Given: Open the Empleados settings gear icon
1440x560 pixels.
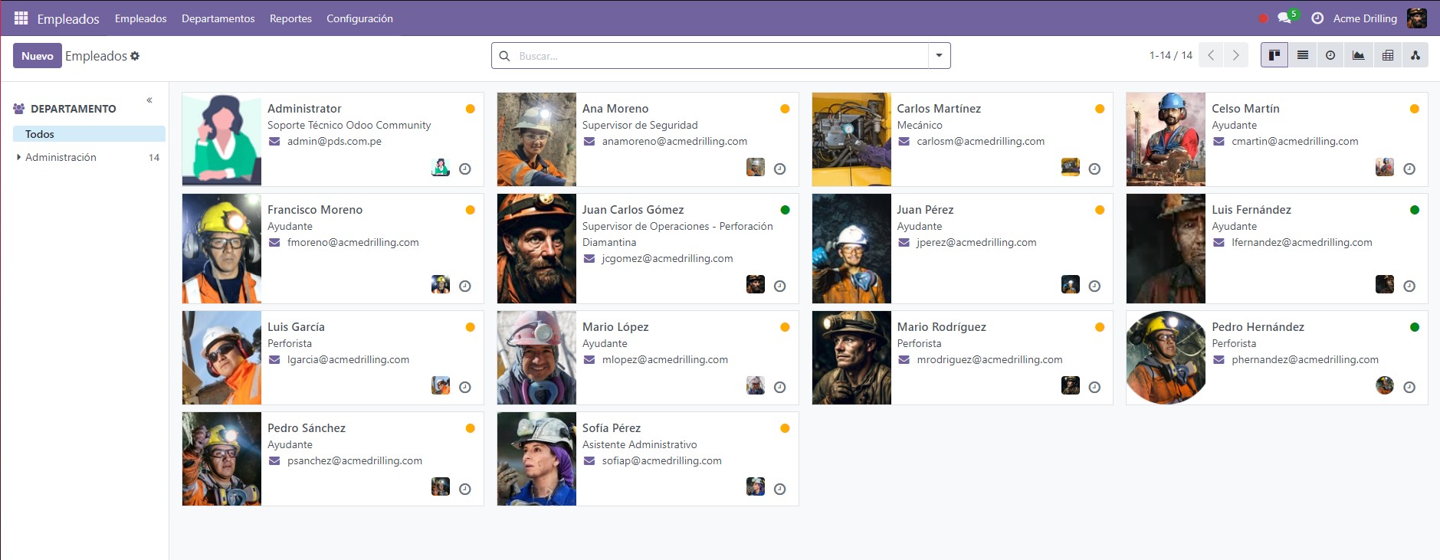Looking at the screenshot, I should click(135, 56).
